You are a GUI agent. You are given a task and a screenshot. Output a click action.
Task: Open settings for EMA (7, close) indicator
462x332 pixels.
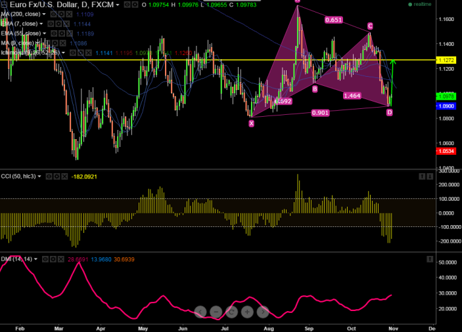pyautogui.click(x=58, y=24)
